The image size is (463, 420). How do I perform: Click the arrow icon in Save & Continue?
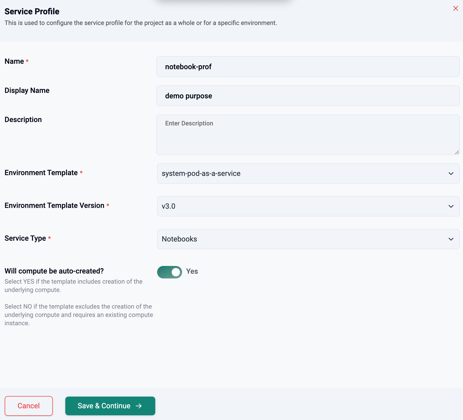pyautogui.click(x=139, y=406)
